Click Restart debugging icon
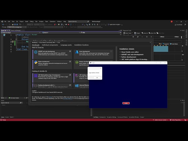This screenshot has width=188, height=141. [x=70, y=24]
